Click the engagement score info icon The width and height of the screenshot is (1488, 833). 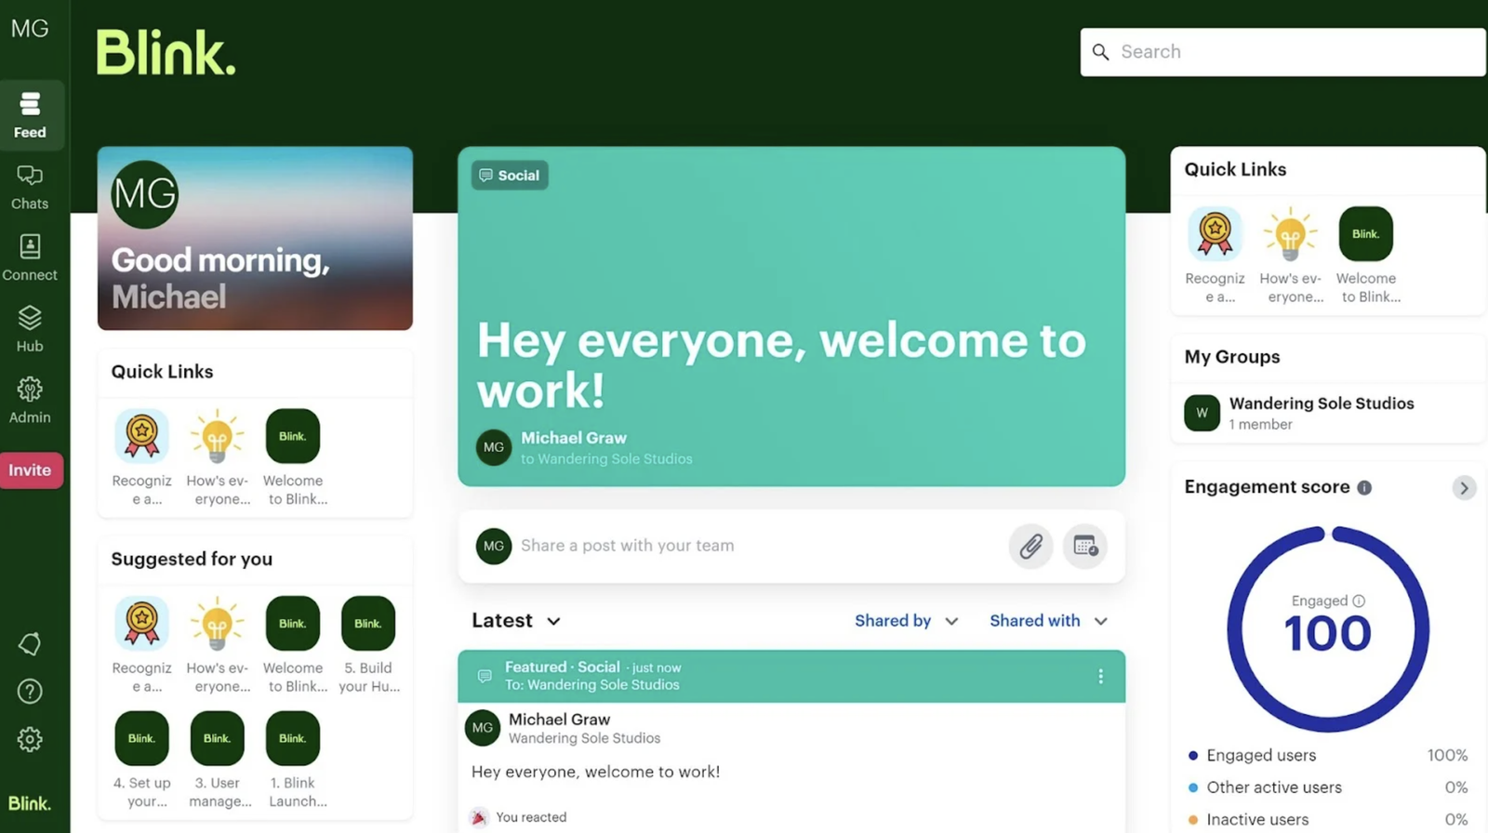click(x=1364, y=488)
